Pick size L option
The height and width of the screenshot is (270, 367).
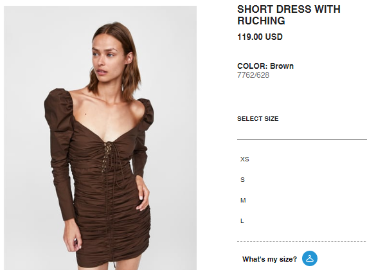click(242, 221)
